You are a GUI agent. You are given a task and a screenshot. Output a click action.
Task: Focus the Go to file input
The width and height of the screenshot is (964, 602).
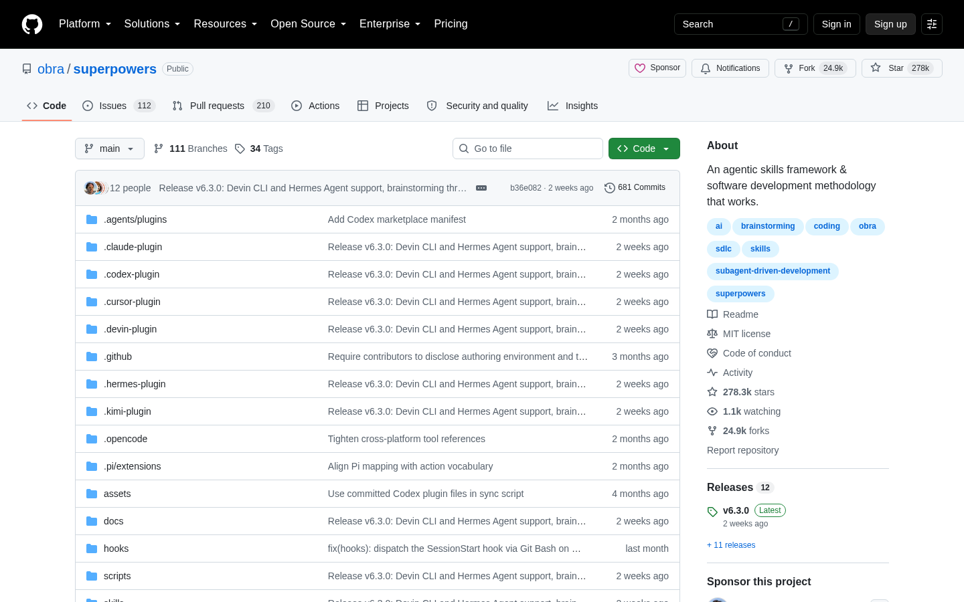coord(528,148)
